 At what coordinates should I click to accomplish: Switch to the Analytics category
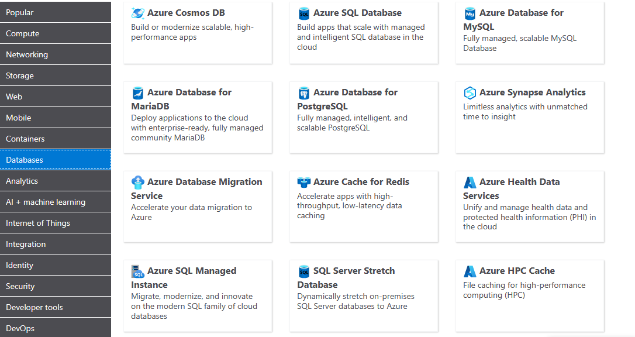point(56,181)
